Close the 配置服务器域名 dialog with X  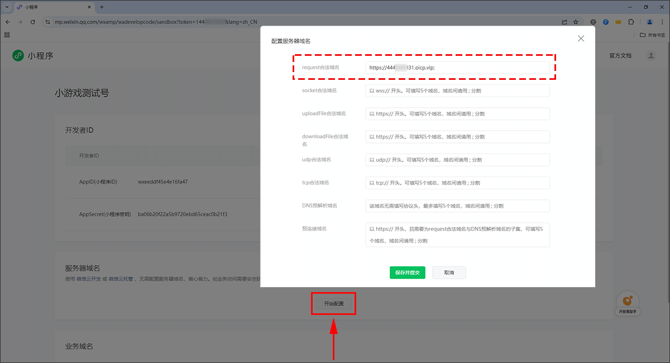click(581, 39)
